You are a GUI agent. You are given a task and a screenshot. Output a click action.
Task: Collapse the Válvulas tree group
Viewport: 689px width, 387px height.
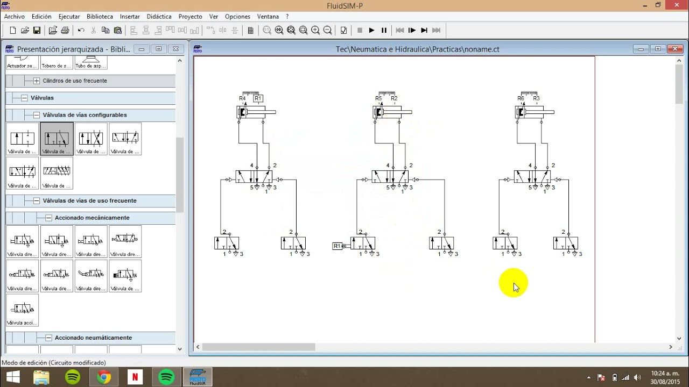tap(25, 98)
